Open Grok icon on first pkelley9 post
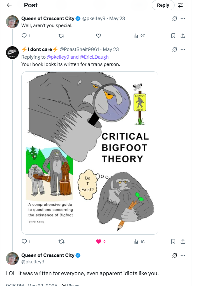 [175, 18]
